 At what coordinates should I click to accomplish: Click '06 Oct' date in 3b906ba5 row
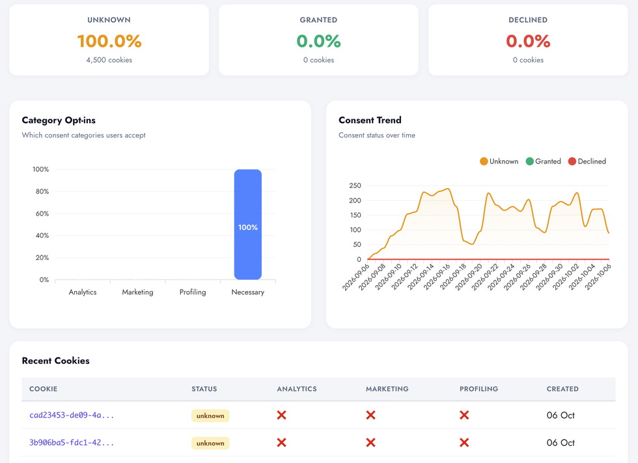tap(561, 443)
